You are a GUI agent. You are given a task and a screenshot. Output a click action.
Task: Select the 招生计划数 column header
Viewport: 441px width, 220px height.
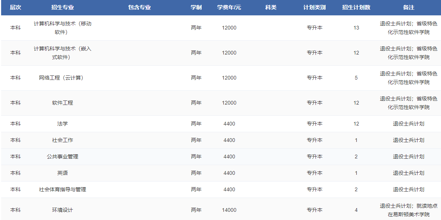pos(356,7)
